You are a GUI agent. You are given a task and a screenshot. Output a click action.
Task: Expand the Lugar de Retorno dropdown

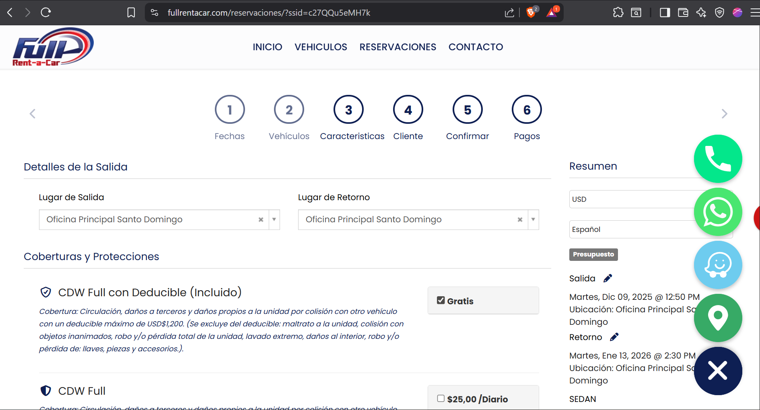pyautogui.click(x=533, y=219)
